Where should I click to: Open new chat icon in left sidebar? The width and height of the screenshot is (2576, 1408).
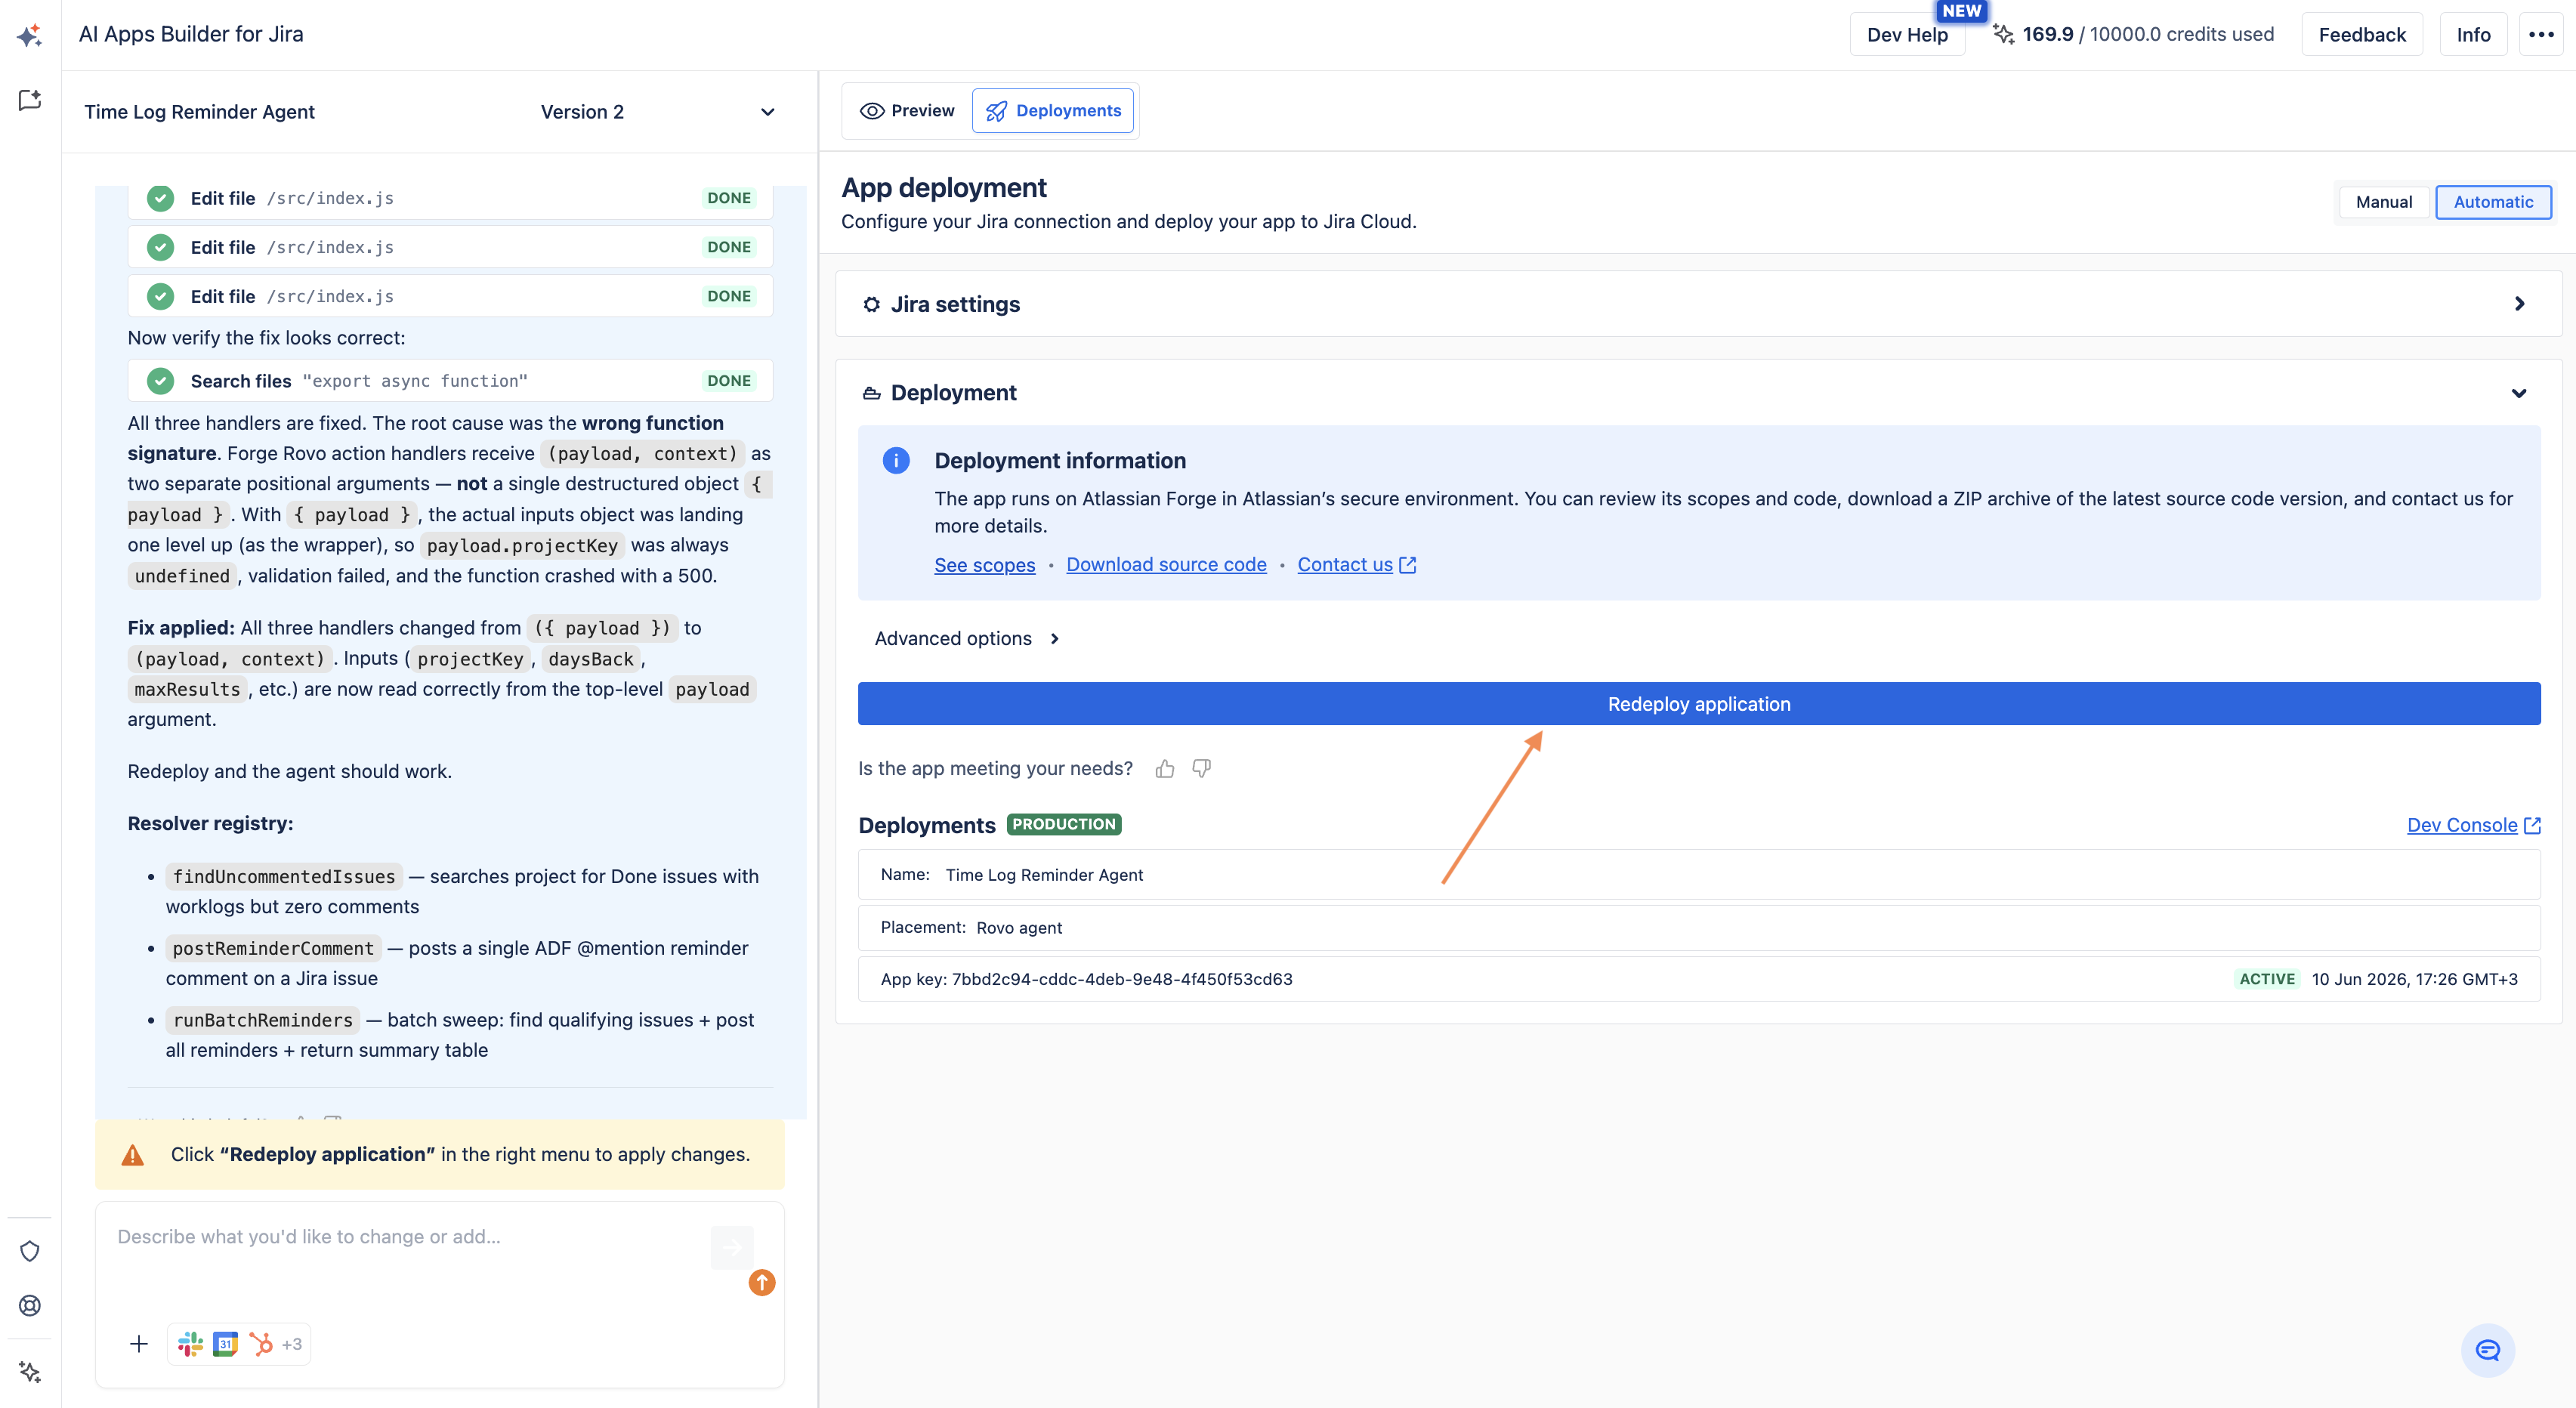(30, 99)
